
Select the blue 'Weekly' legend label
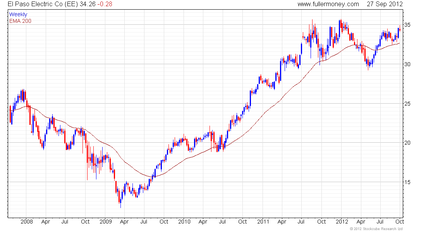pyautogui.click(x=18, y=14)
